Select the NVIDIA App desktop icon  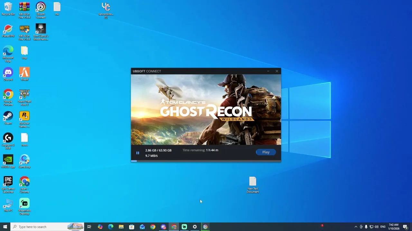[8, 161]
